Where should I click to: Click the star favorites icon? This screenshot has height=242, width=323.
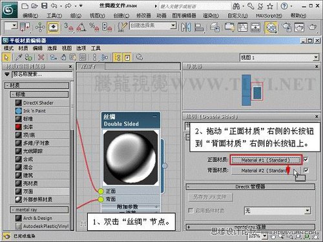click(x=270, y=6)
